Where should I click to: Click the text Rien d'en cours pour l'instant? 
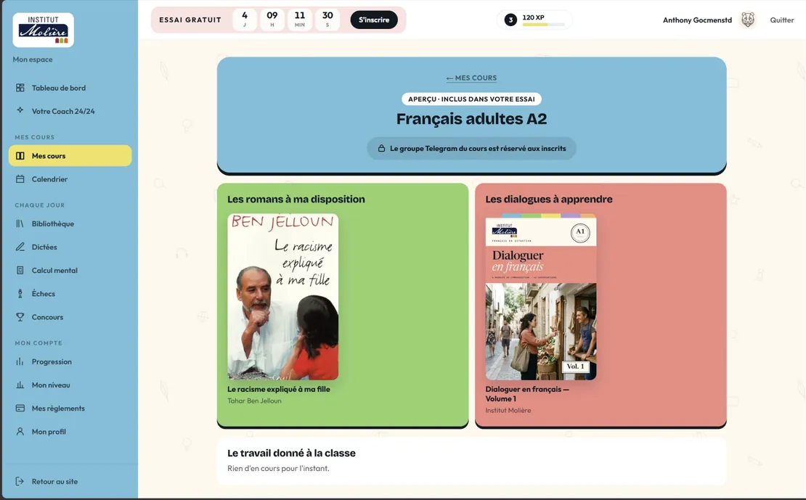pos(278,469)
